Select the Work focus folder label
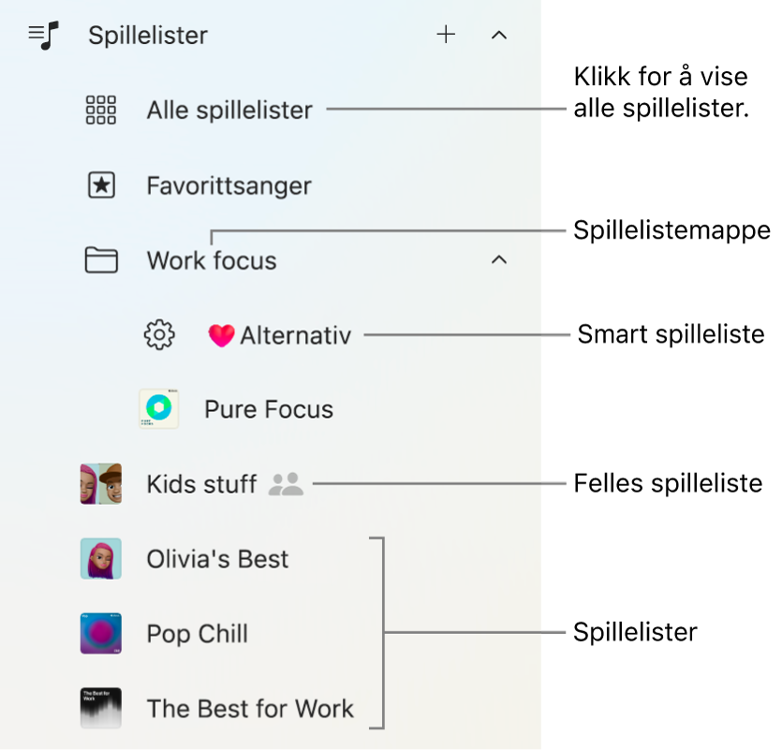The width and height of the screenshot is (782, 750). point(212,260)
